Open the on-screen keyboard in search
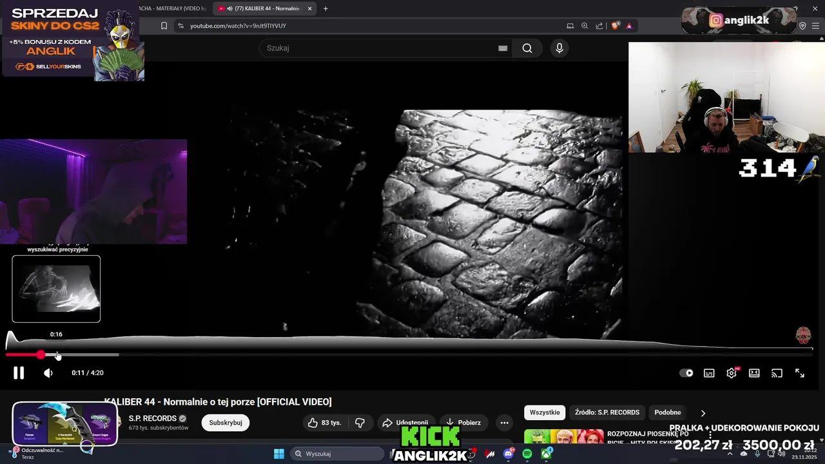The height and width of the screenshot is (464, 825). [503, 48]
